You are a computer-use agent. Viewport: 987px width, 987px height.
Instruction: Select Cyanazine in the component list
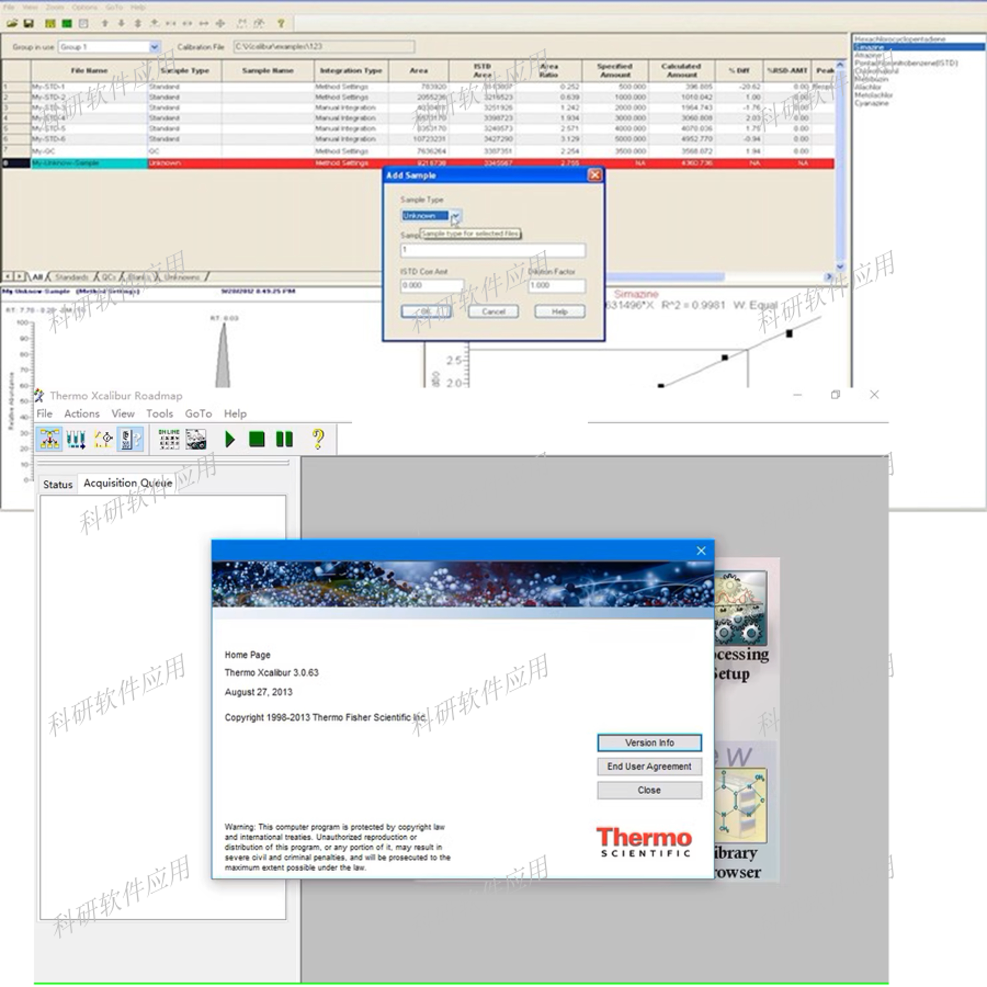(x=872, y=103)
